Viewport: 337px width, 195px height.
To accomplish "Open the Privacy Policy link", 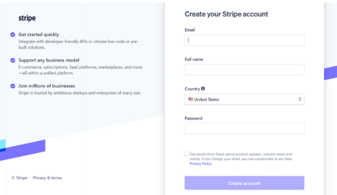I will point(200,164).
